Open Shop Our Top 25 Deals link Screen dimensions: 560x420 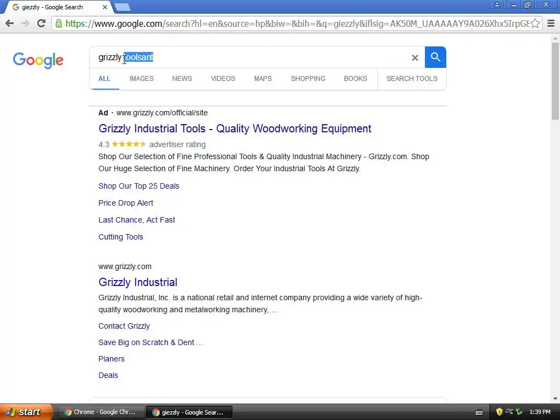[x=139, y=186]
